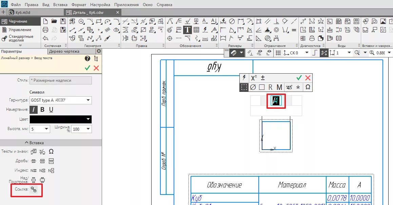This screenshot has height=205, width=393.
Task: Insert a table using the table icon
Action: click(x=196, y=30)
